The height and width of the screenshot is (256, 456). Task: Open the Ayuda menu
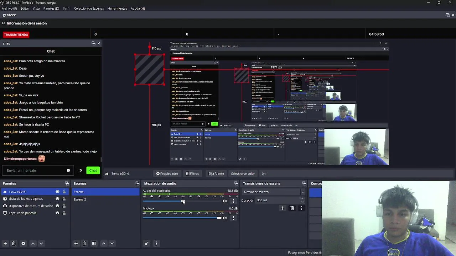(x=138, y=9)
